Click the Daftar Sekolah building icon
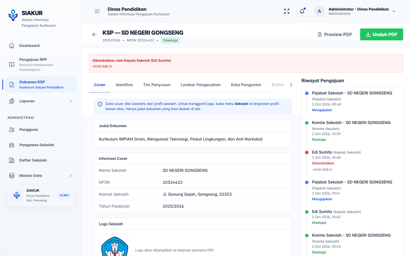Image resolution: width=410 pixels, height=256 pixels. click(12, 160)
